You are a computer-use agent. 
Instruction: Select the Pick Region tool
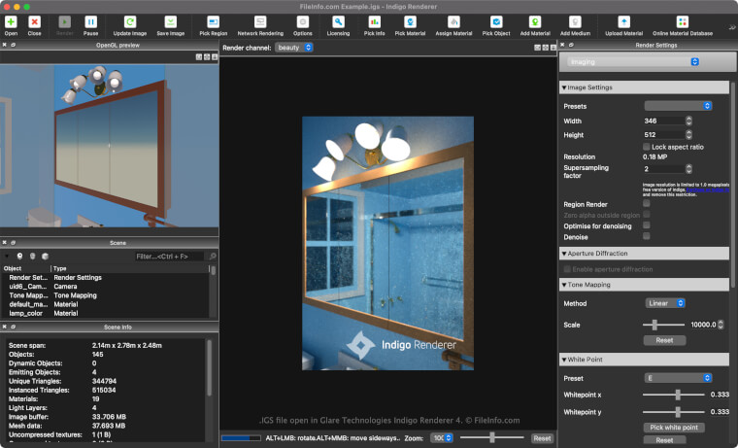(213, 20)
